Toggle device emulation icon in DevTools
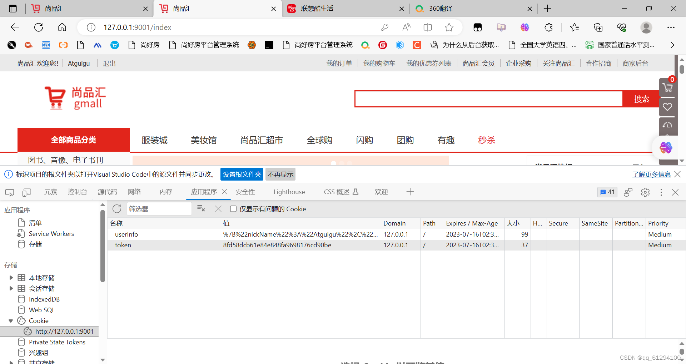This screenshot has width=686, height=364. point(27,192)
